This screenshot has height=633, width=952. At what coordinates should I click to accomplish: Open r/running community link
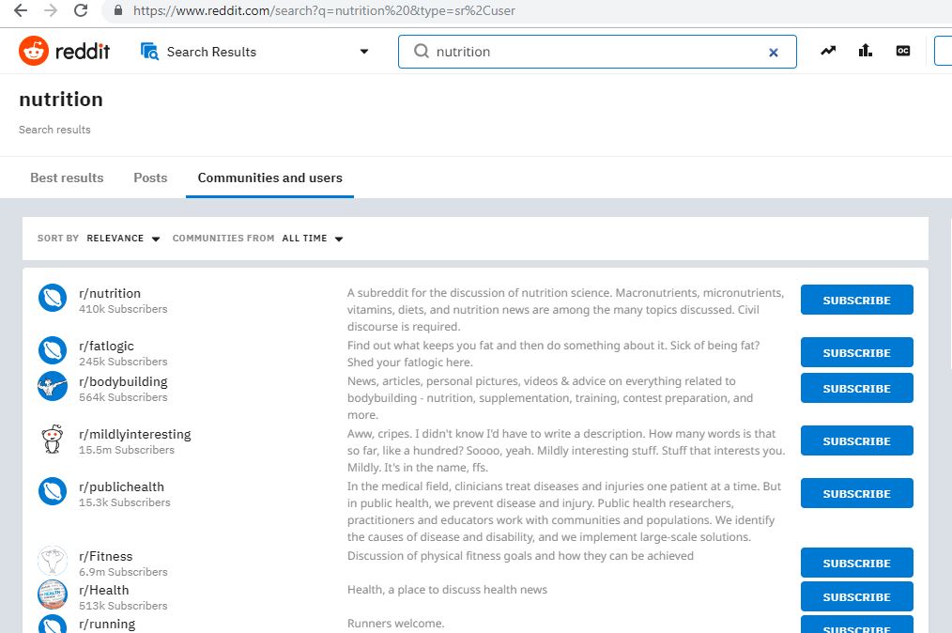point(107,625)
